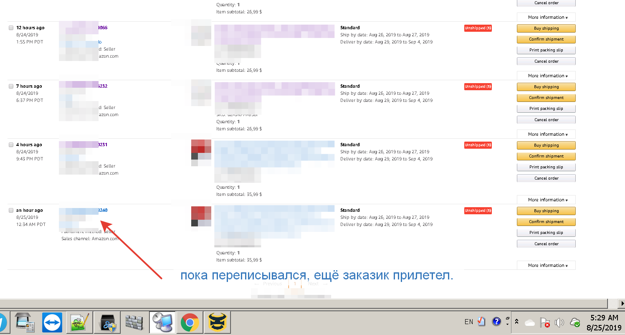Confirm shipment for the 4-hours-ago order
The height and width of the screenshot is (335, 625).
[x=546, y=156]
